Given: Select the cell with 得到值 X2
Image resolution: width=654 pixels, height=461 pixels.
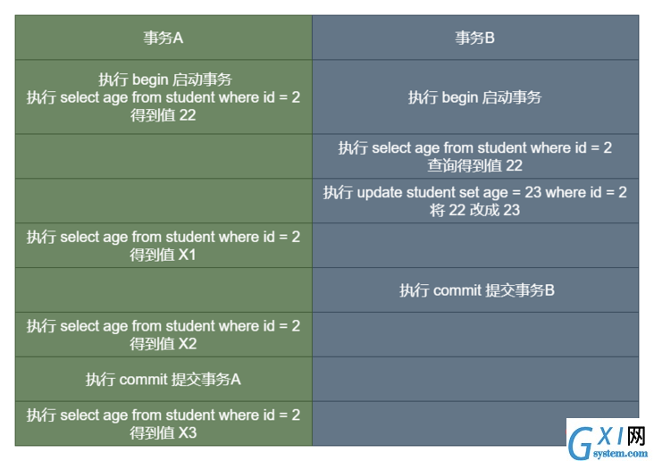Looking at the screenshot, I should point(163,335).
